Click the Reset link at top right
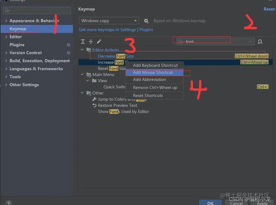Image resolution: width=276 pixels, height=205 pixels. pos(269,9)
